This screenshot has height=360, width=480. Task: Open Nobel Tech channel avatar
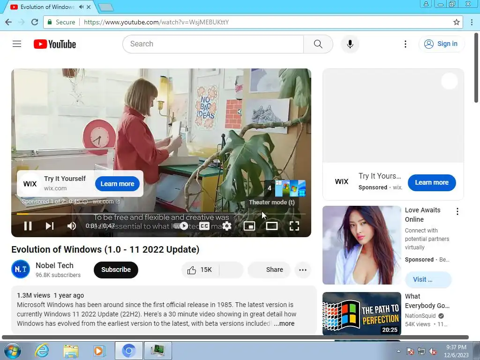pos(21,270)
